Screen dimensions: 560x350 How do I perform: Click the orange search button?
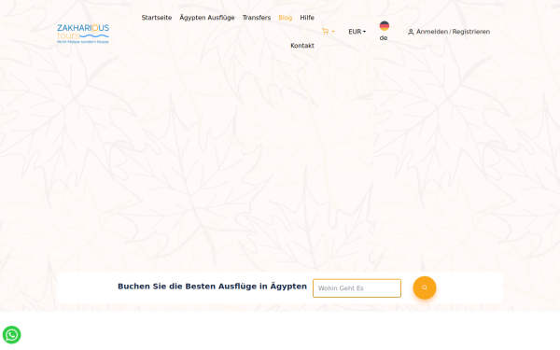click(x=425, y=287)
